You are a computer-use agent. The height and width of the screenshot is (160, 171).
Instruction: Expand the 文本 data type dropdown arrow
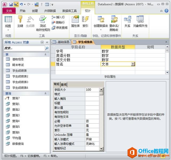pos(133,64)
